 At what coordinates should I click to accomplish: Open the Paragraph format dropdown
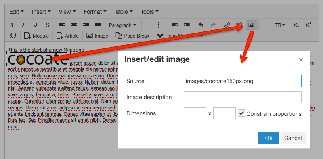coord(123,25)
